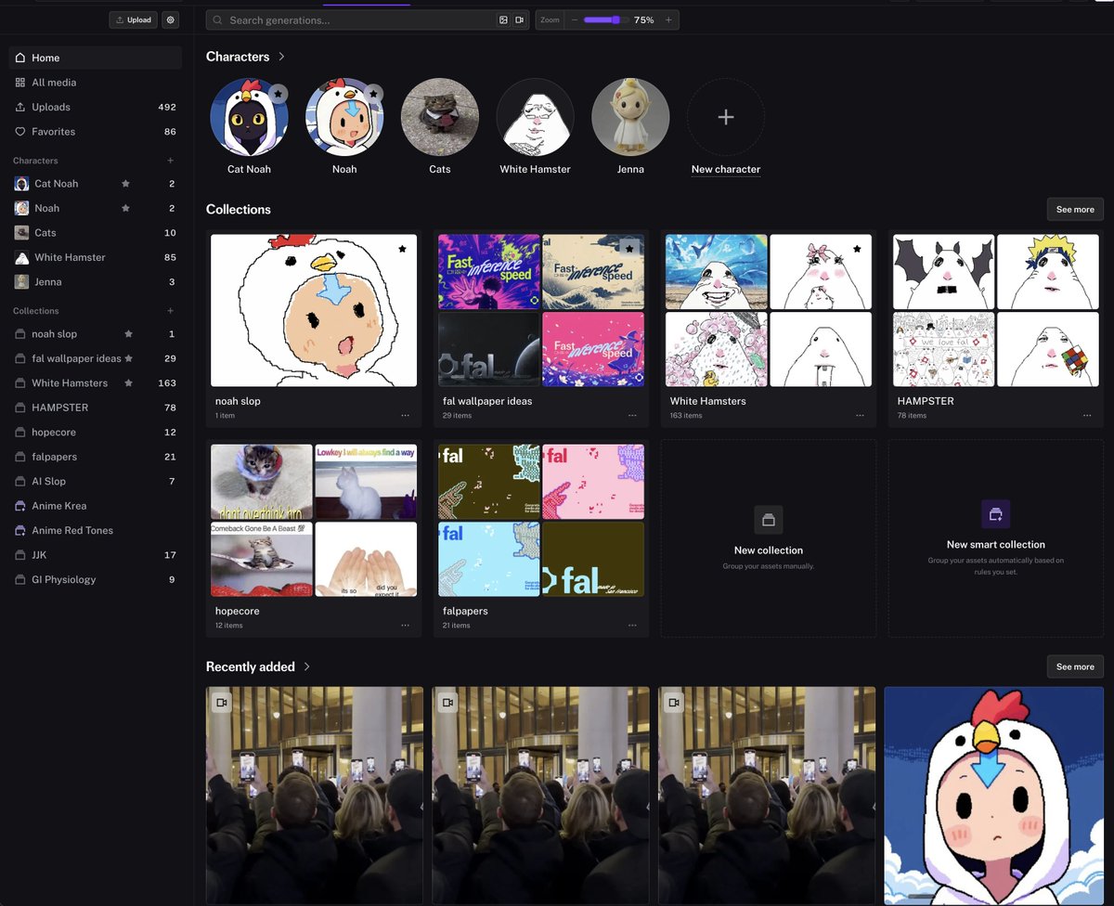Image resolution: width=1114 pixels, height=906 pixels.
Task: Toggle star for noah slop in sidebar
Action: click(129, 333)
